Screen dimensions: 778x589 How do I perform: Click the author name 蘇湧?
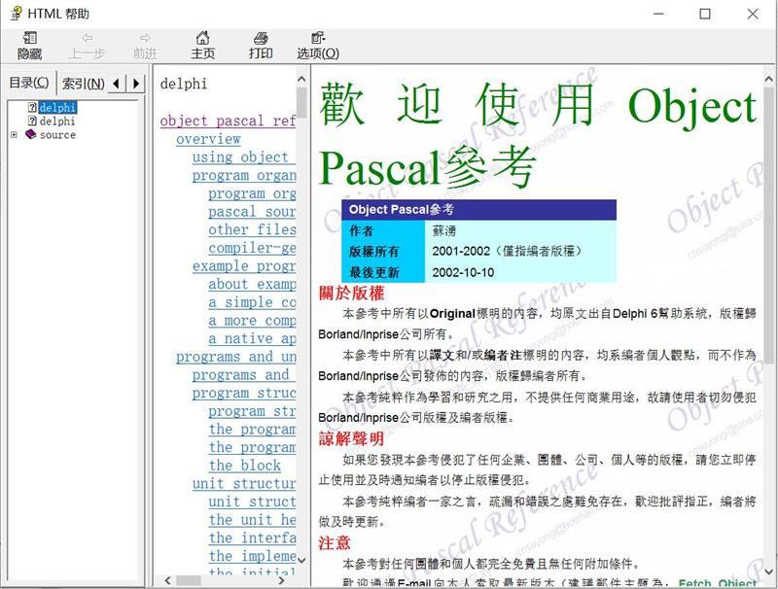(x=444, y=231)
